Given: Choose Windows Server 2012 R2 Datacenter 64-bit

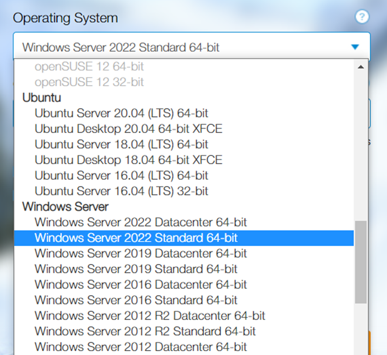Looking at the screenshot, I should pyautogui.click(x=184, y=316).
